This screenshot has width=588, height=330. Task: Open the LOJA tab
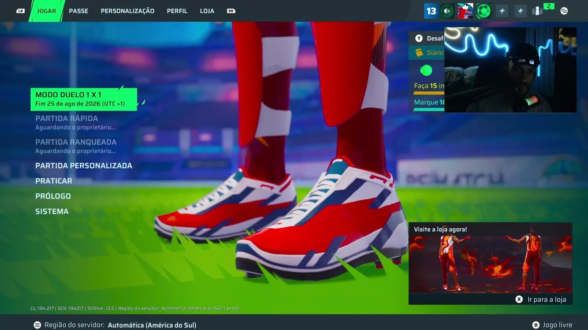(x=207, y=11)
